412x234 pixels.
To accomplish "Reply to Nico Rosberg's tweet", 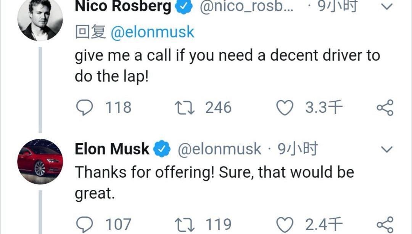I will (x=84, y=107).
